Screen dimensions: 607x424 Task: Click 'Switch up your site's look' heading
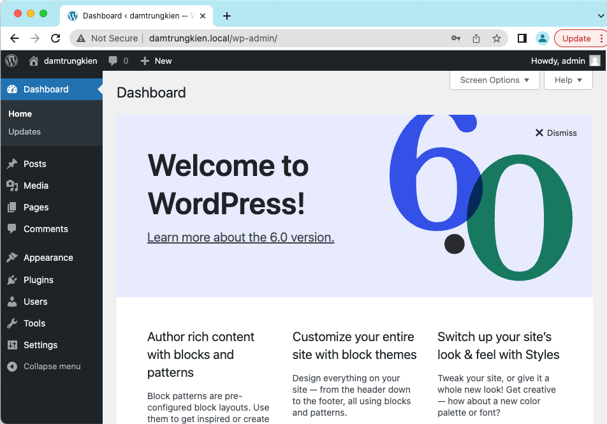[x=498, y=346]
